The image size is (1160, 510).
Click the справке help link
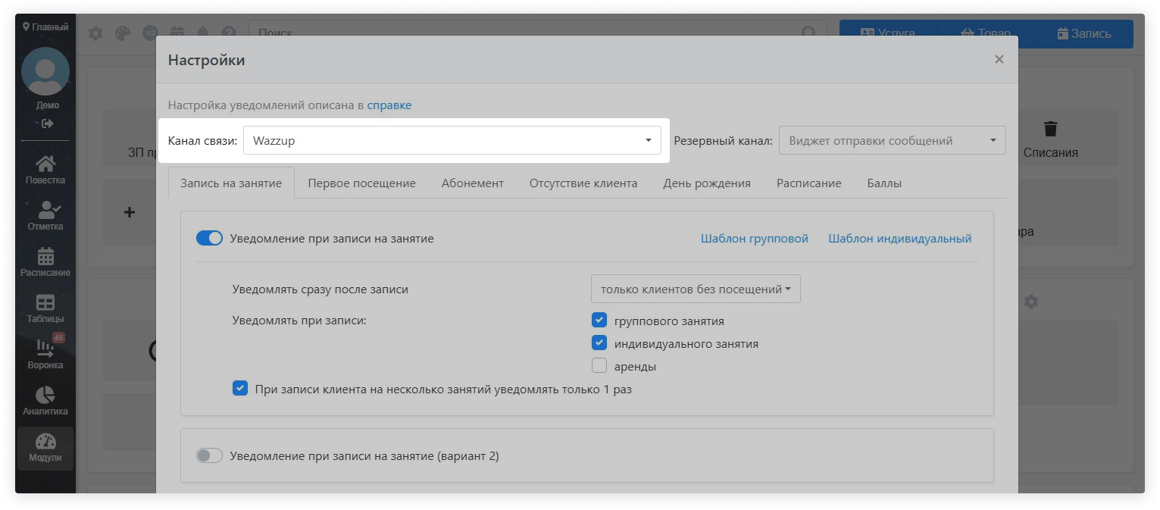[x=389, y=105]
